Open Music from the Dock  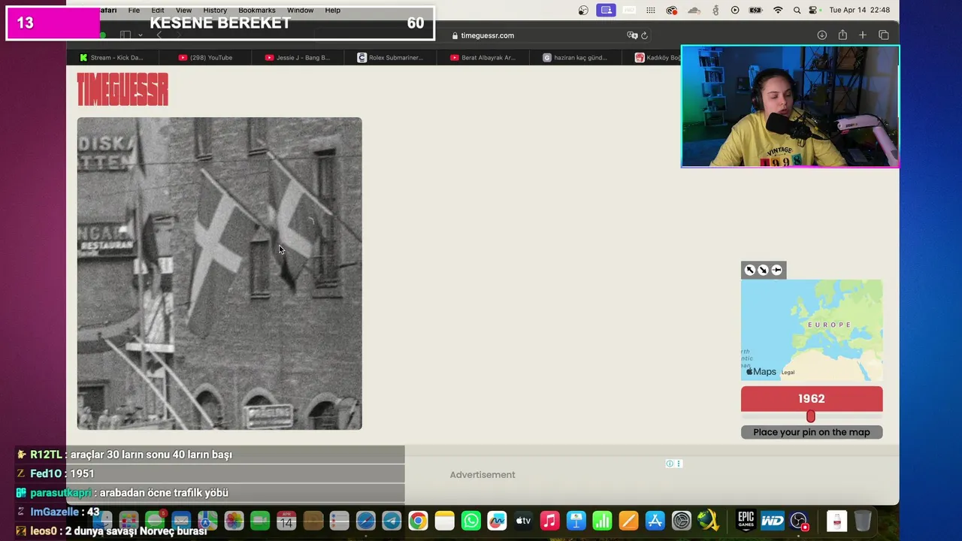[x=549, y=521]
